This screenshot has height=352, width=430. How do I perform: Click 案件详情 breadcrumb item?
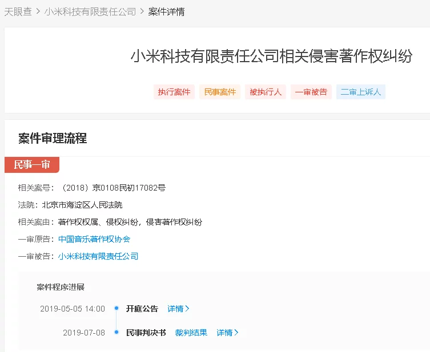(x=166, y=12)
